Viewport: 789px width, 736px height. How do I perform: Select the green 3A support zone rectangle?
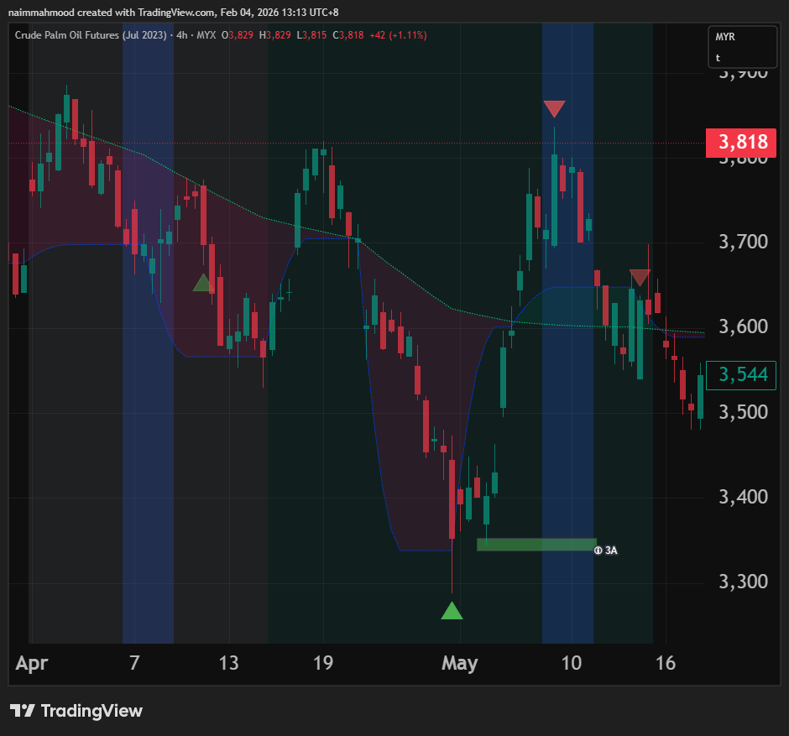536,545
